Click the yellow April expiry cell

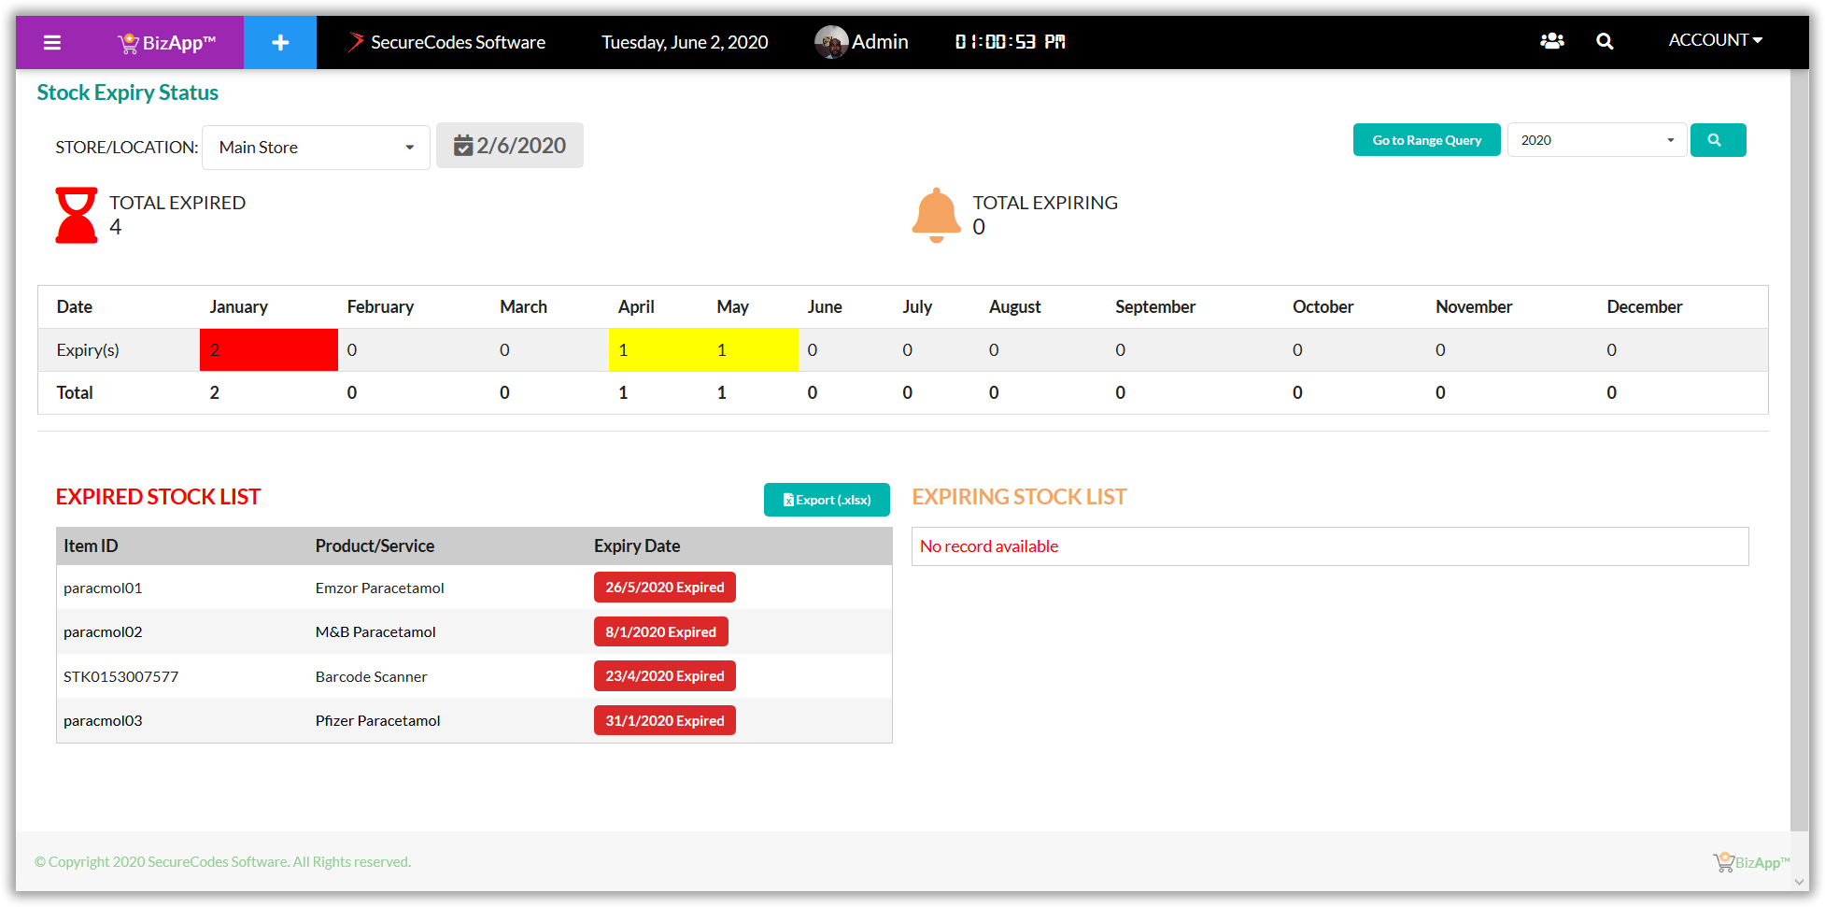click(656, 350)
